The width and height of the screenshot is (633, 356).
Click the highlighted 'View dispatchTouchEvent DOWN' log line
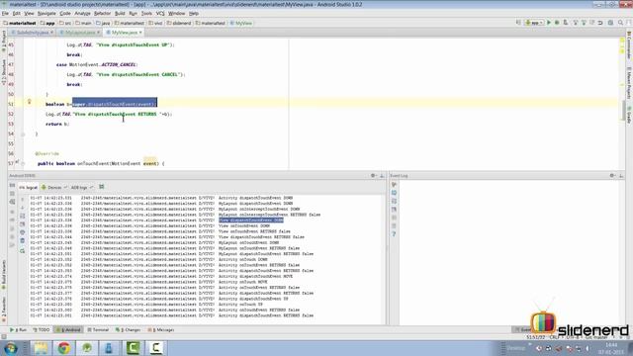[x=251, y=221]
